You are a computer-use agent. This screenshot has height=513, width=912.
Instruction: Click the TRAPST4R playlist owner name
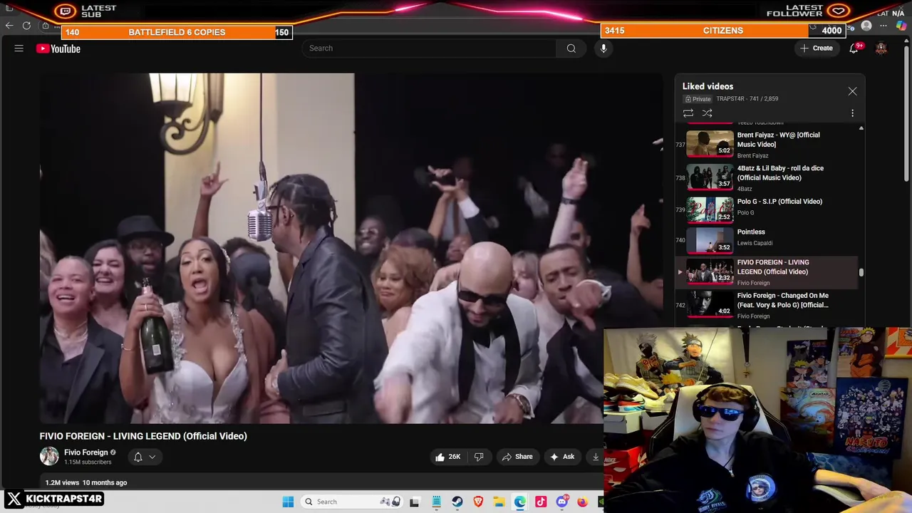[x=730, y=99]
